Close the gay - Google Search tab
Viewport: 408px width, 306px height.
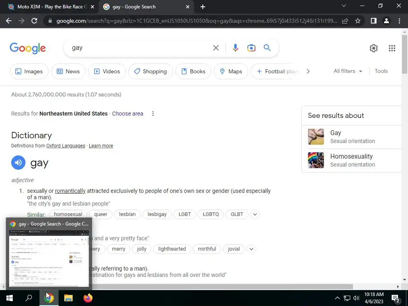tap(188, 7)
